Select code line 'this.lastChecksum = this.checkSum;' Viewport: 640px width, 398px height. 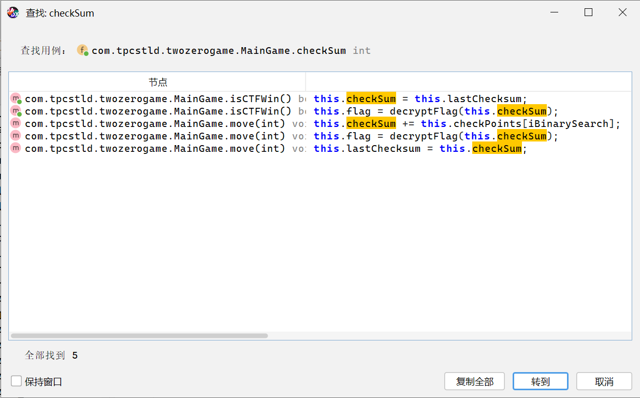[420, 149]
